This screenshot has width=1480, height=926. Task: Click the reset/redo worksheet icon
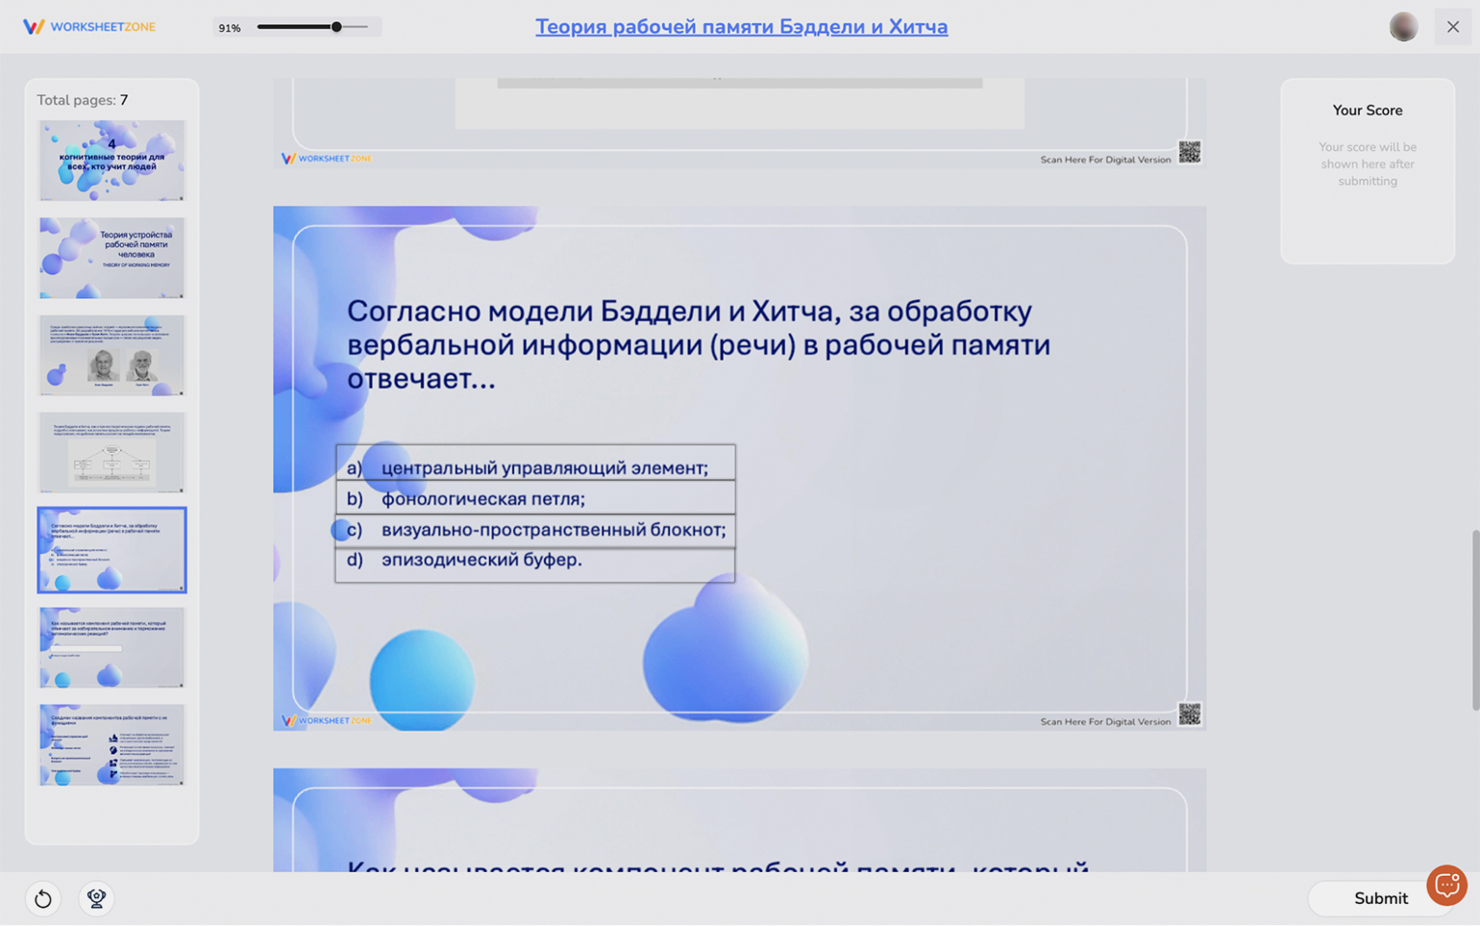pyautogui.click(x=42, y=898)
